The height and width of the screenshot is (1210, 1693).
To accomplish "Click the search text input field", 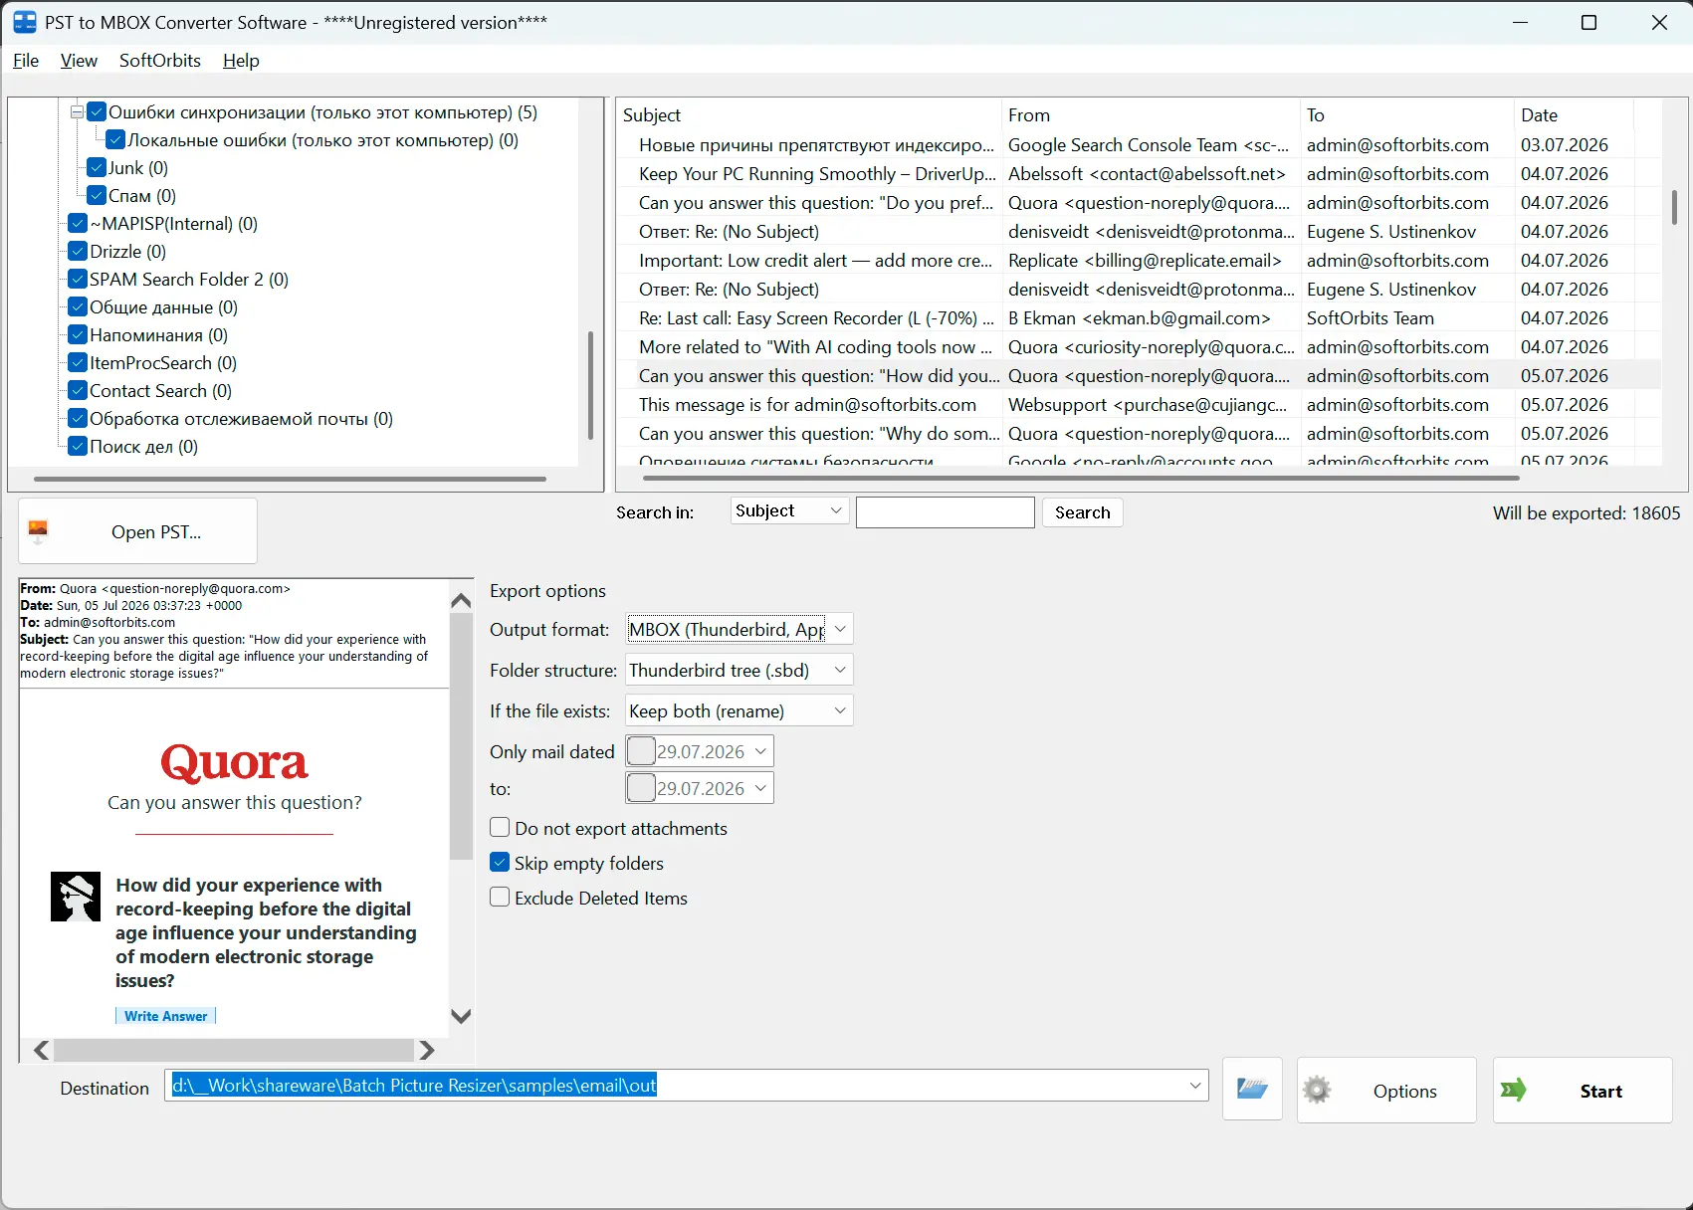I will 945,512.
